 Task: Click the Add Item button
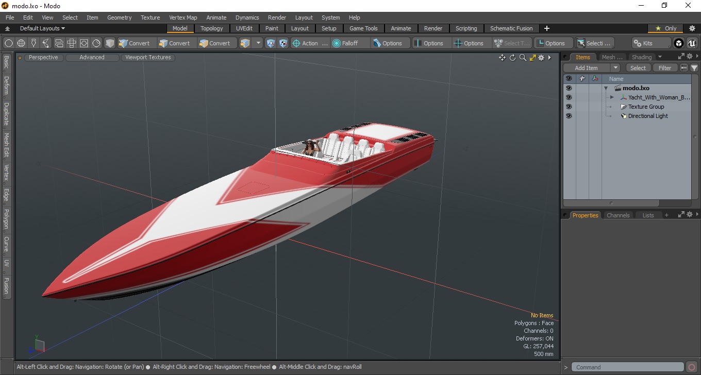tap(587, 68)
